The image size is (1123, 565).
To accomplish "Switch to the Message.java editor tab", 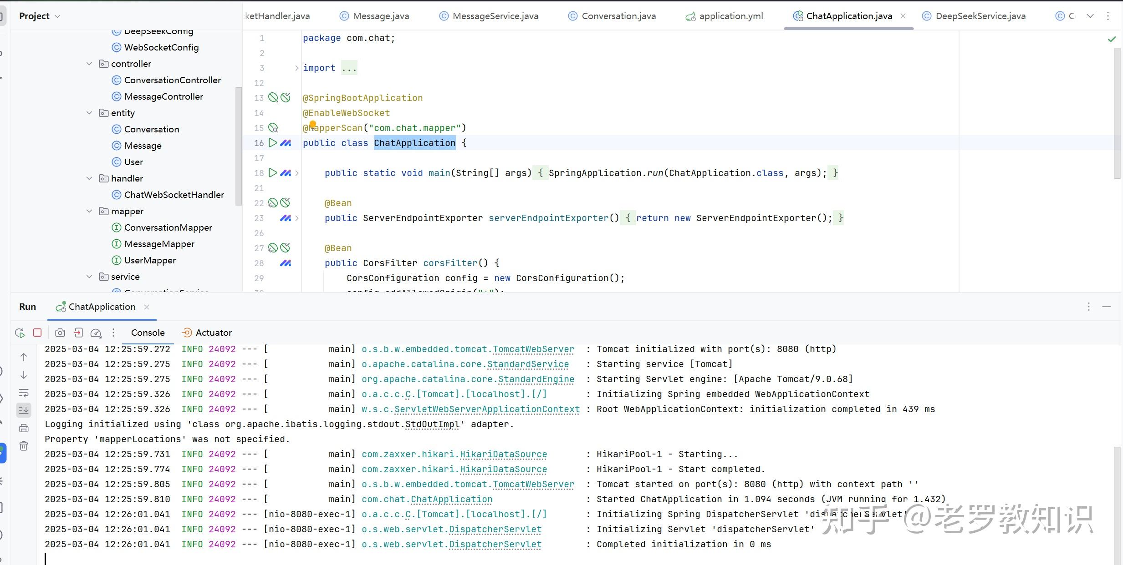I will (x=380, y=15).
